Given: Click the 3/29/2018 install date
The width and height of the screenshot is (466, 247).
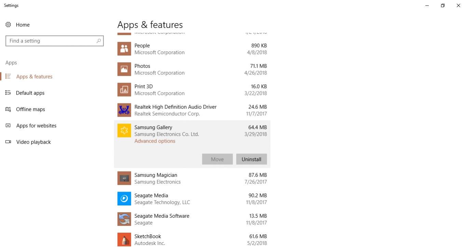Looking at the screenshot, I should pyautogui.click(x=256, y=134).
